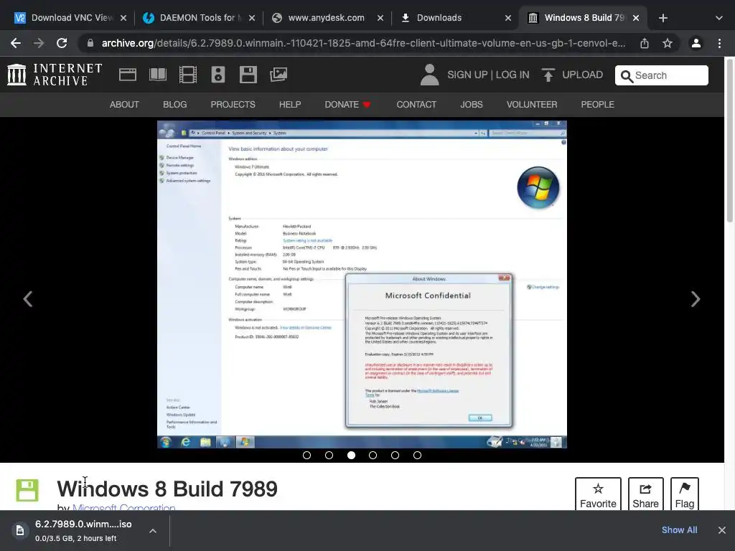This screenshot has height=551, width=735.
Task: Open the Internet Archive home logo
Action: tap(55, 75)
